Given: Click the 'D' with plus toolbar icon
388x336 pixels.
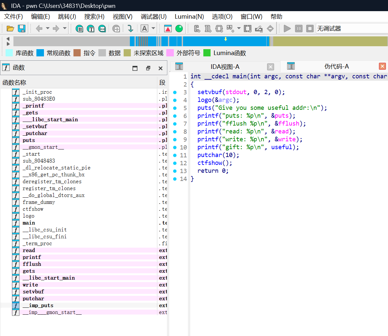Looking at the screenshot, I should click(208, 29).
